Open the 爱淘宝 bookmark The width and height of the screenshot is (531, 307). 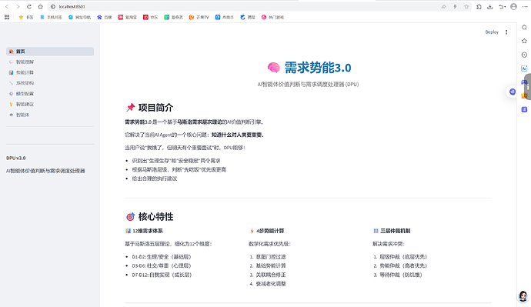click(x=127, y=17)
